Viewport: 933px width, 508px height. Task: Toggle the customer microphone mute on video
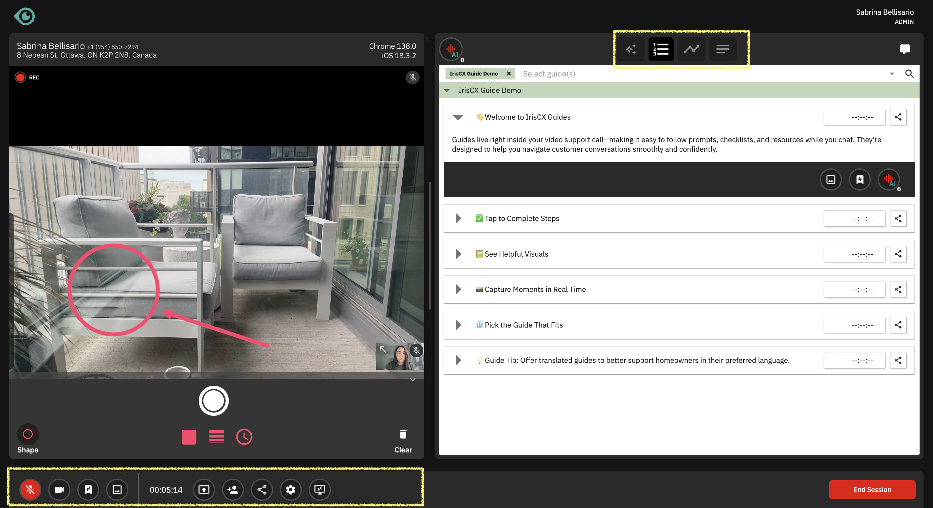click(x=412, y=77)
